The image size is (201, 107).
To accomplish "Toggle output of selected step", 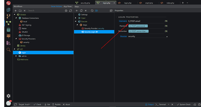I will point(97,11).
